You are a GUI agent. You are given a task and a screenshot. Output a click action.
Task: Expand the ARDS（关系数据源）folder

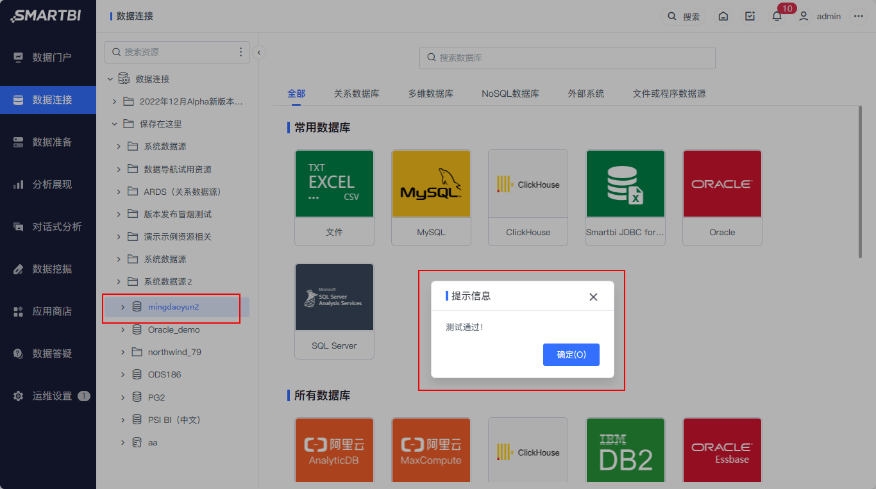[119, 192]
